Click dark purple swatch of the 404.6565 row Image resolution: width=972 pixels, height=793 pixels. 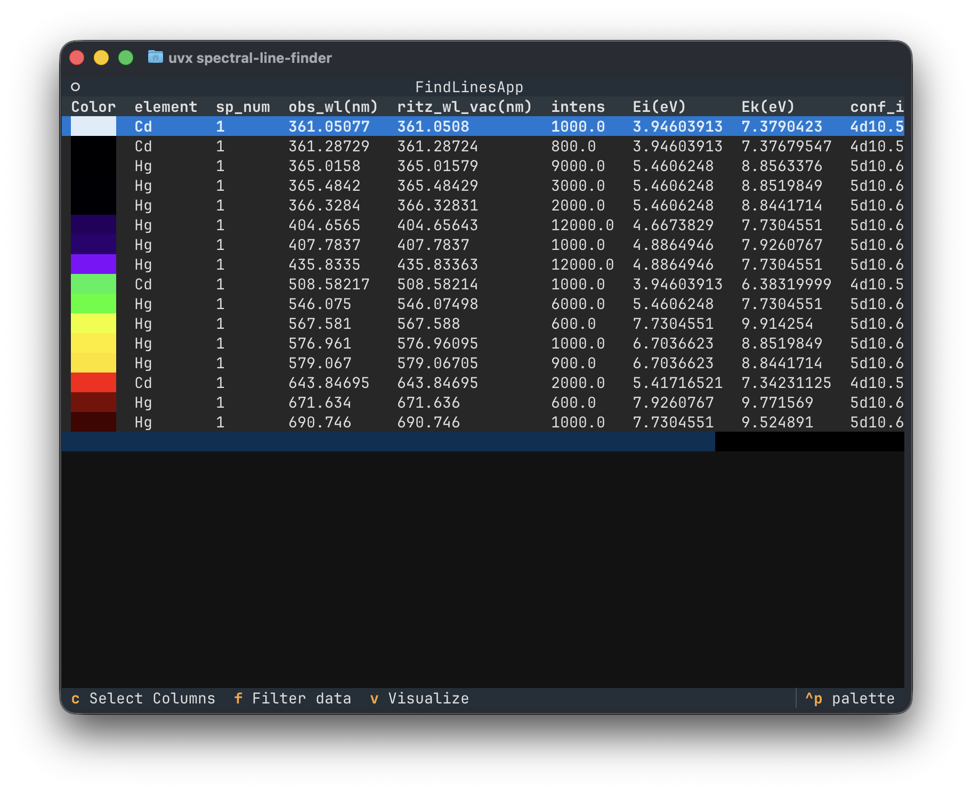point(93,225)
